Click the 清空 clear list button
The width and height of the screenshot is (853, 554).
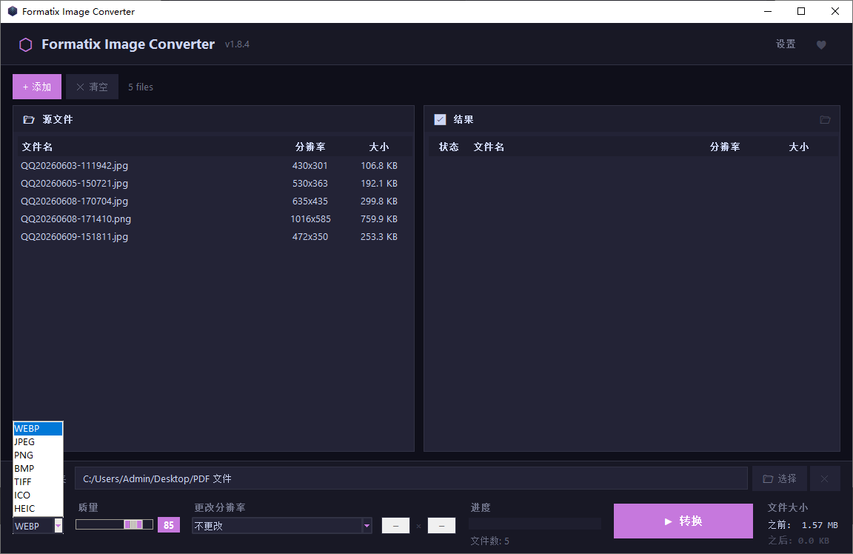click(92, 87)
